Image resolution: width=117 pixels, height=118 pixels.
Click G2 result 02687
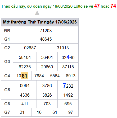(x=30, y=48)
